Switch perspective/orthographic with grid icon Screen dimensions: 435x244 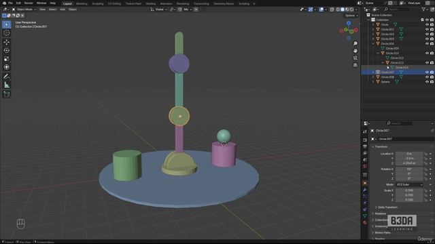click(x=355, y=65)
